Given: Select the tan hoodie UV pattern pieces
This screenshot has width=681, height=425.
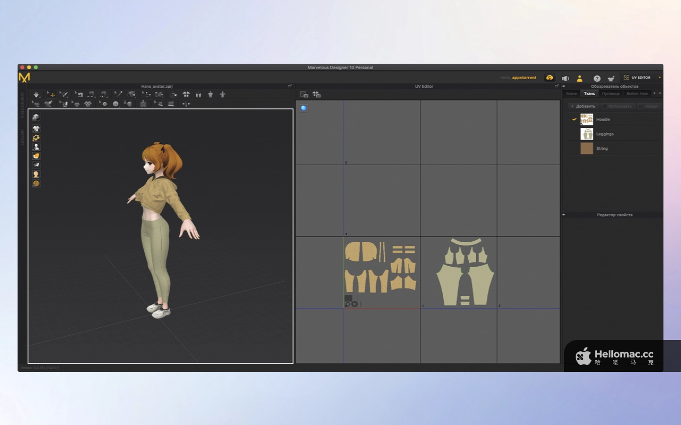Looking at the screenshot, I should 380,267.
